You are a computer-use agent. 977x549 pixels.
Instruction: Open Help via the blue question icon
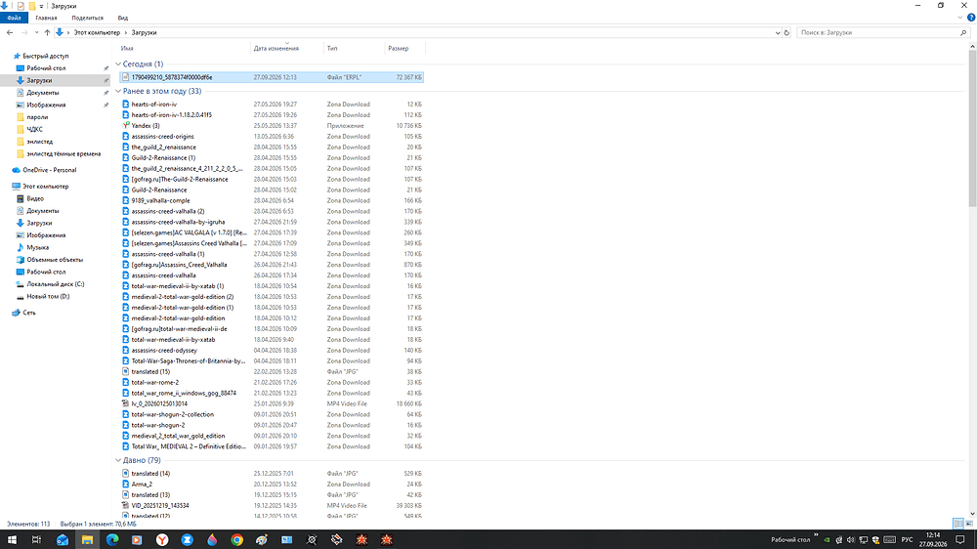(x=971, y=18)
